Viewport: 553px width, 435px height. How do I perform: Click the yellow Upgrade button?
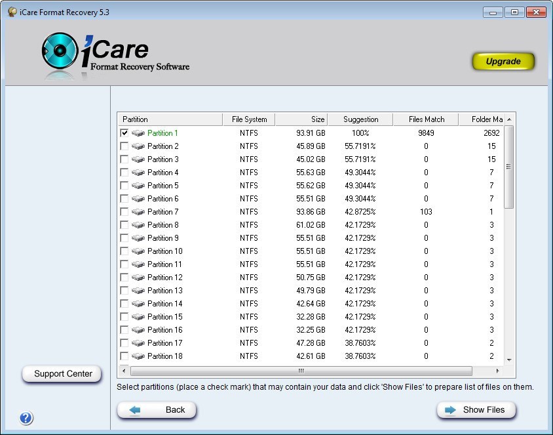[503, 62]
